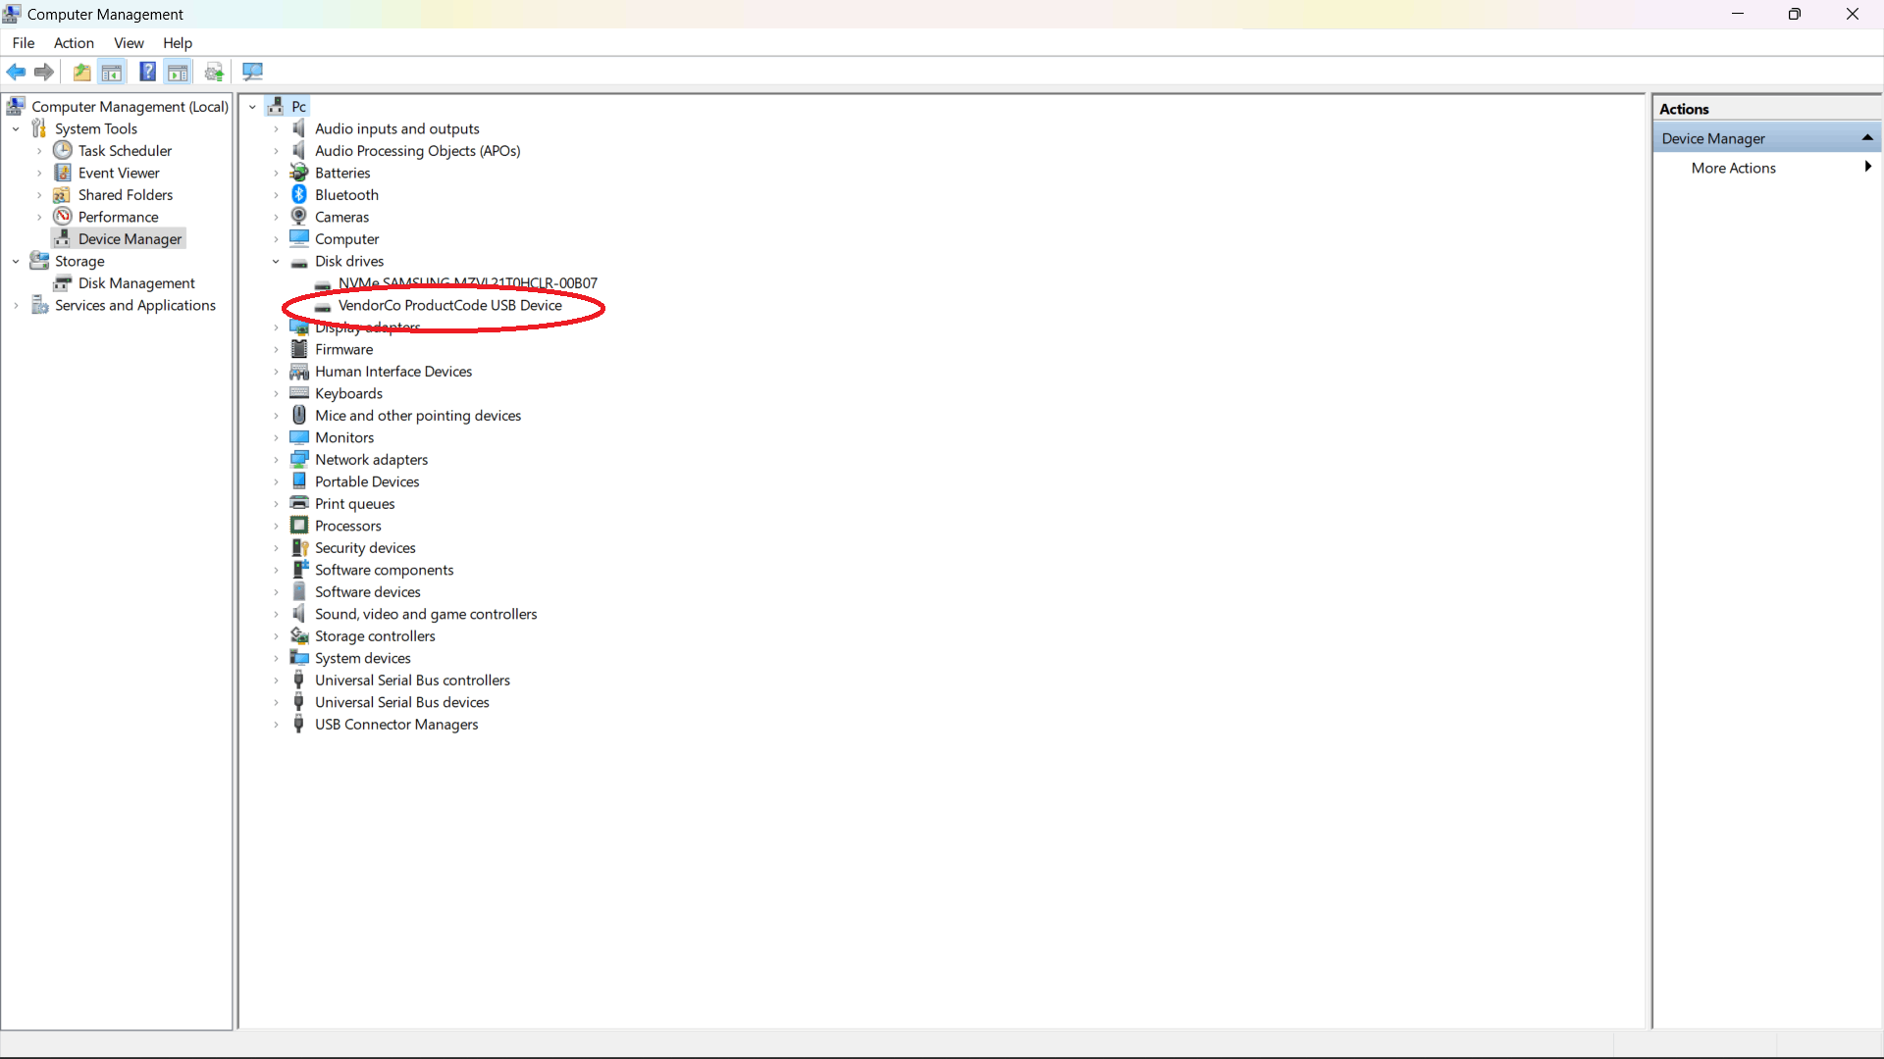Expand the Network adapters category
The width and height of the screenshot is (1884, 1059).
pos(276,459)
